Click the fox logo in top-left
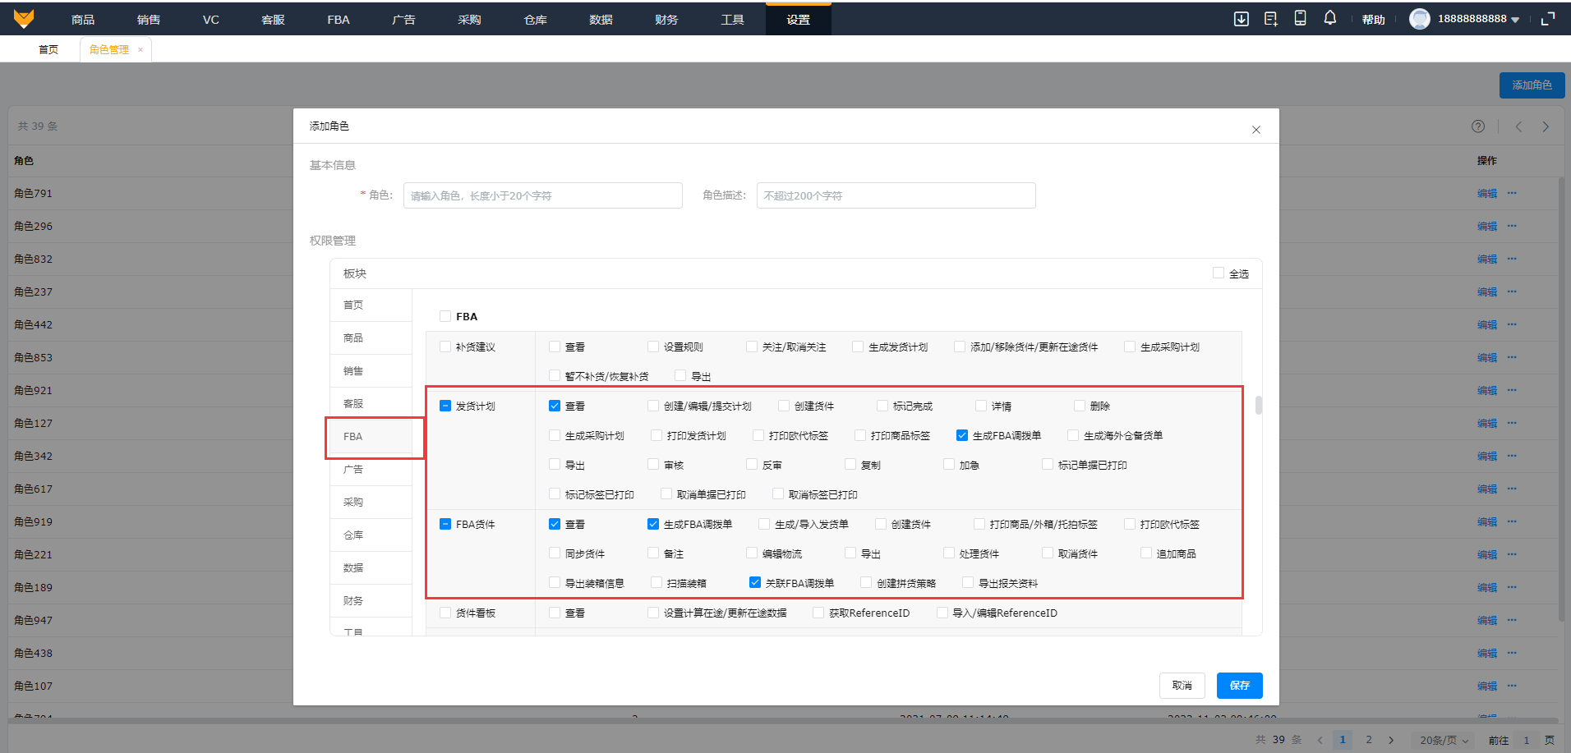The height and width of the screenshot is (753, 1571). (24, 18)
